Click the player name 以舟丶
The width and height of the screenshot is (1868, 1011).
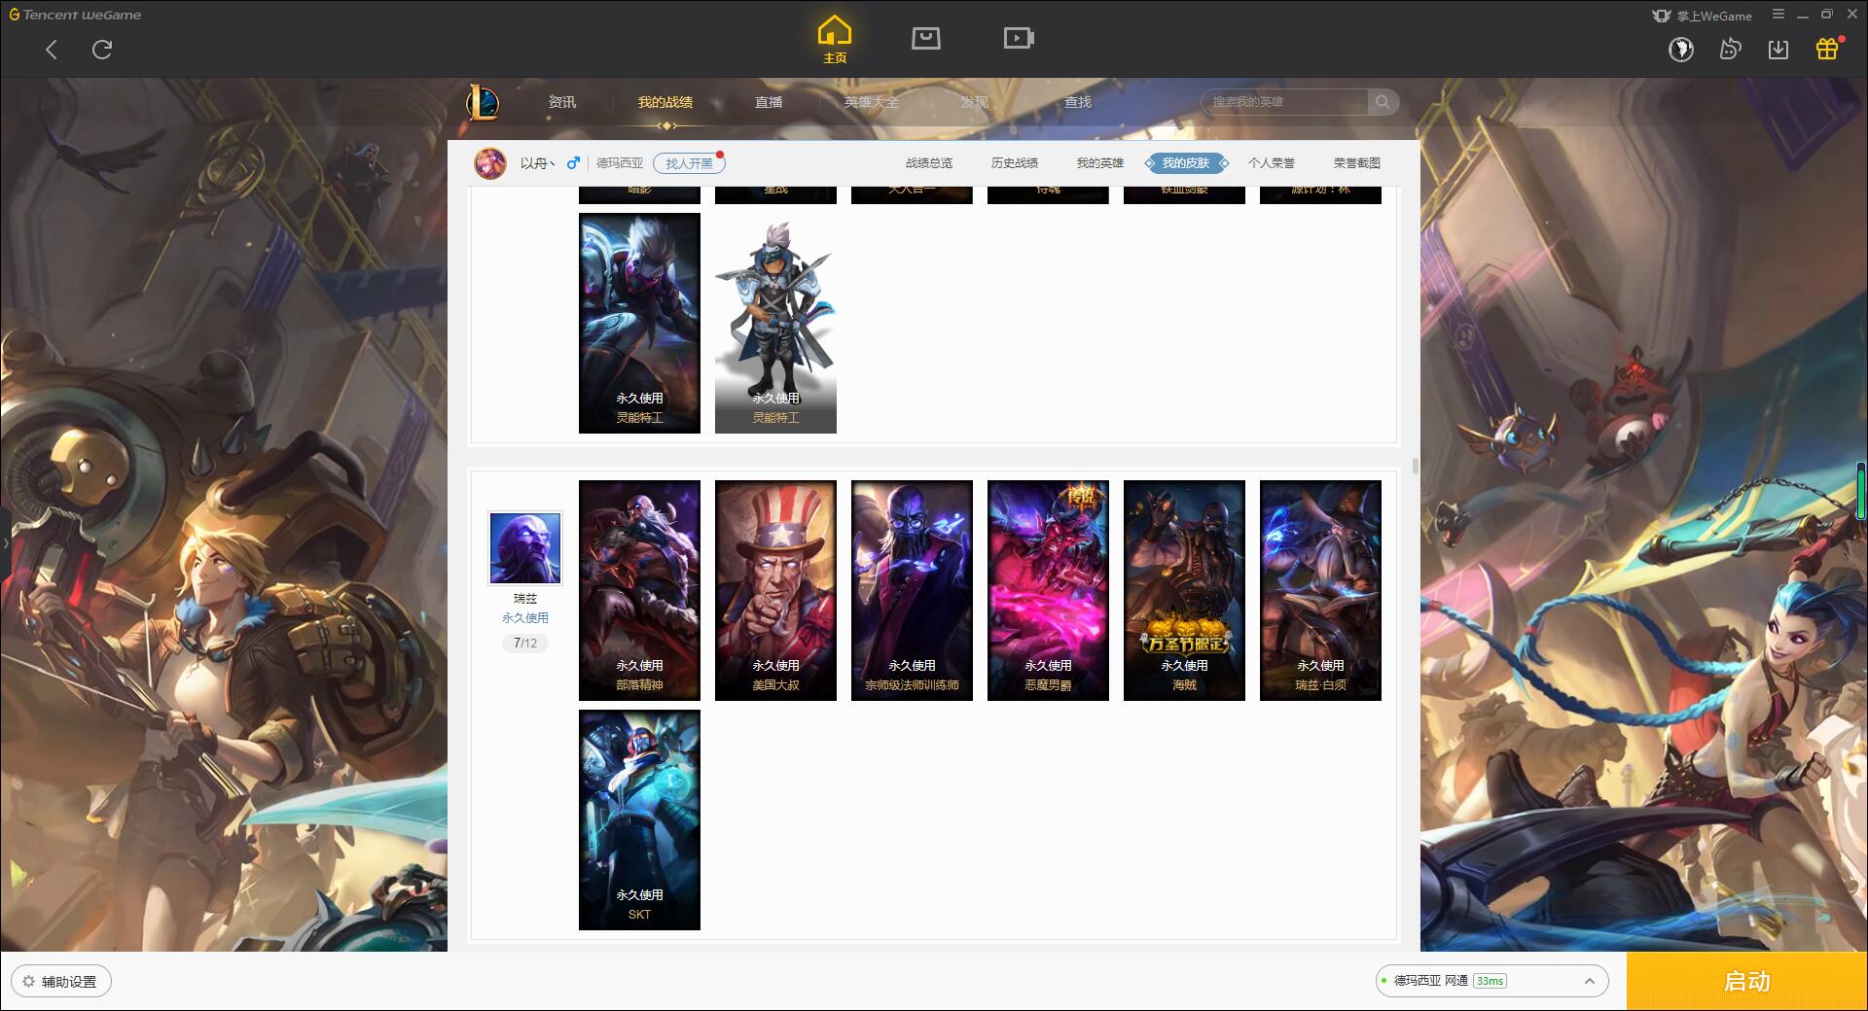point(537,163)
